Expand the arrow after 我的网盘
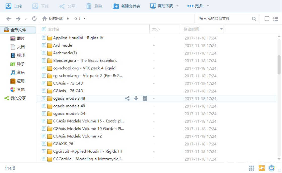 (x=68, y=19)
